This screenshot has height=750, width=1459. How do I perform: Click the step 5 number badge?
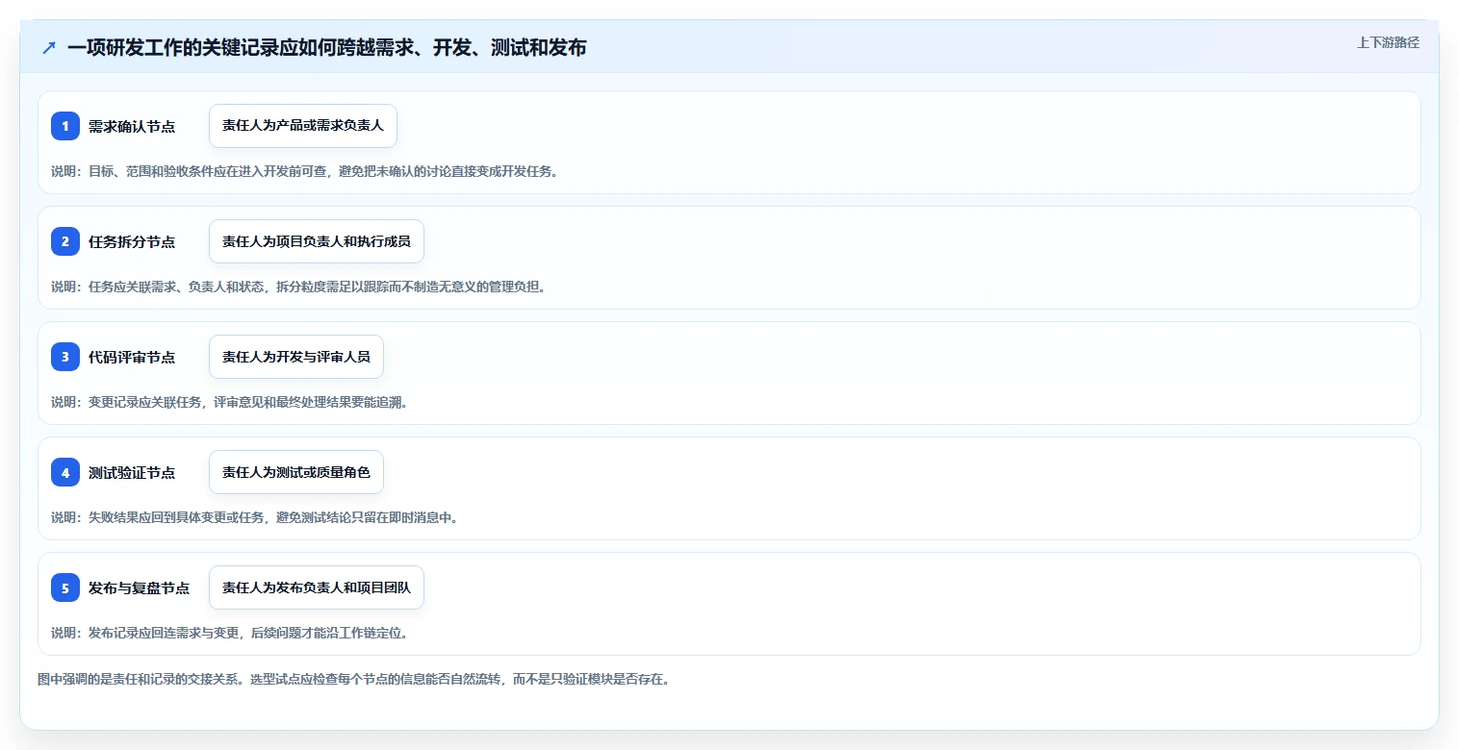(x=65, y=587)
